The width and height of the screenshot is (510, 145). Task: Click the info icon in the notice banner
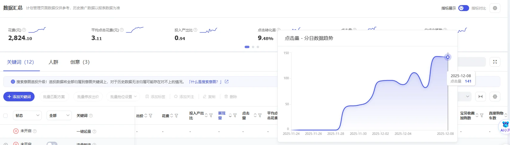click(x=13, y=82)
